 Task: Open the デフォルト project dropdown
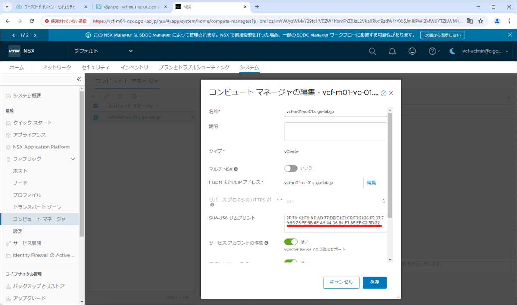[x=103, y=51]
